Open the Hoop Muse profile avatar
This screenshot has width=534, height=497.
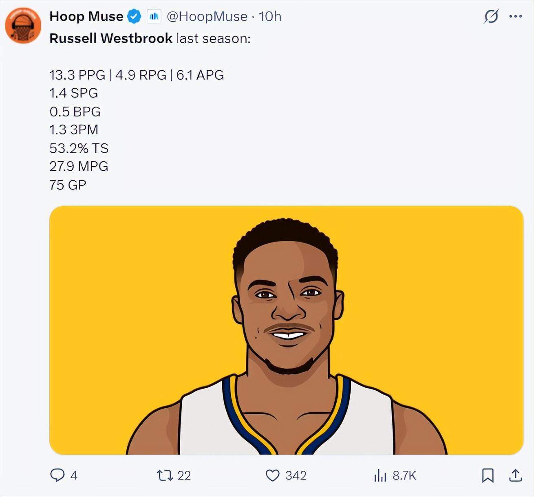[x=23, y=25]
